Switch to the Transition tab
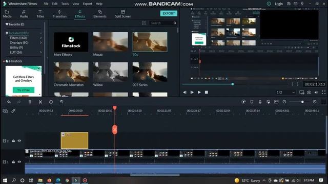Viewport: 328px width, 184px height. (59, 14)
